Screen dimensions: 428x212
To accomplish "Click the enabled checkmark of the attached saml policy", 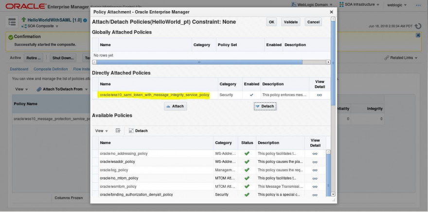I will (251, 95).
